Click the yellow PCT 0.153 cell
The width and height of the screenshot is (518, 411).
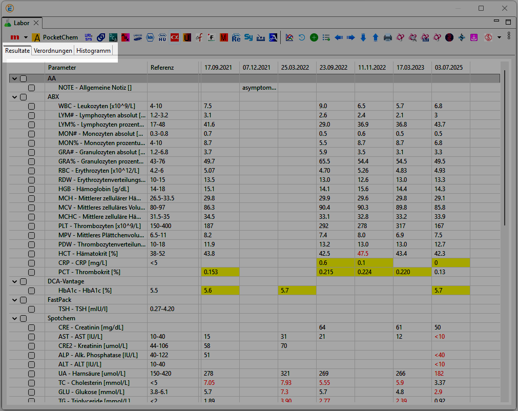pos(220,272)
